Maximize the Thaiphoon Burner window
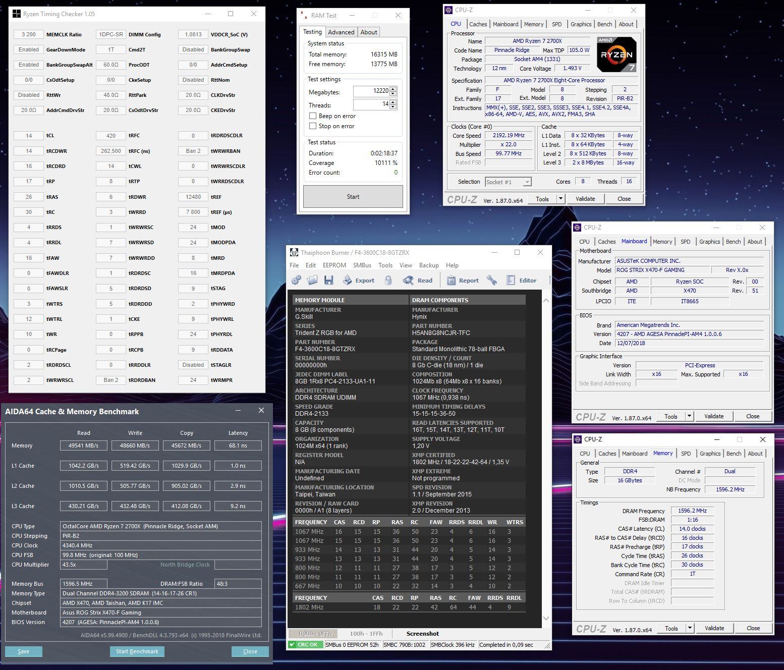Viewport: 784px width, 670px height. (517, 252)
